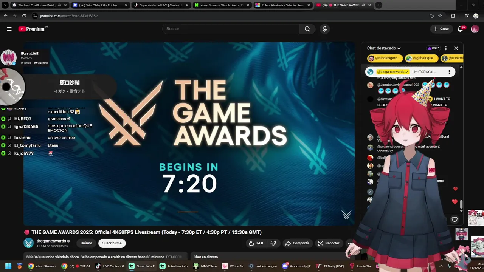Go back with the browser back arrow
Viewport: 484px width, 272px height.
[6, 16]
